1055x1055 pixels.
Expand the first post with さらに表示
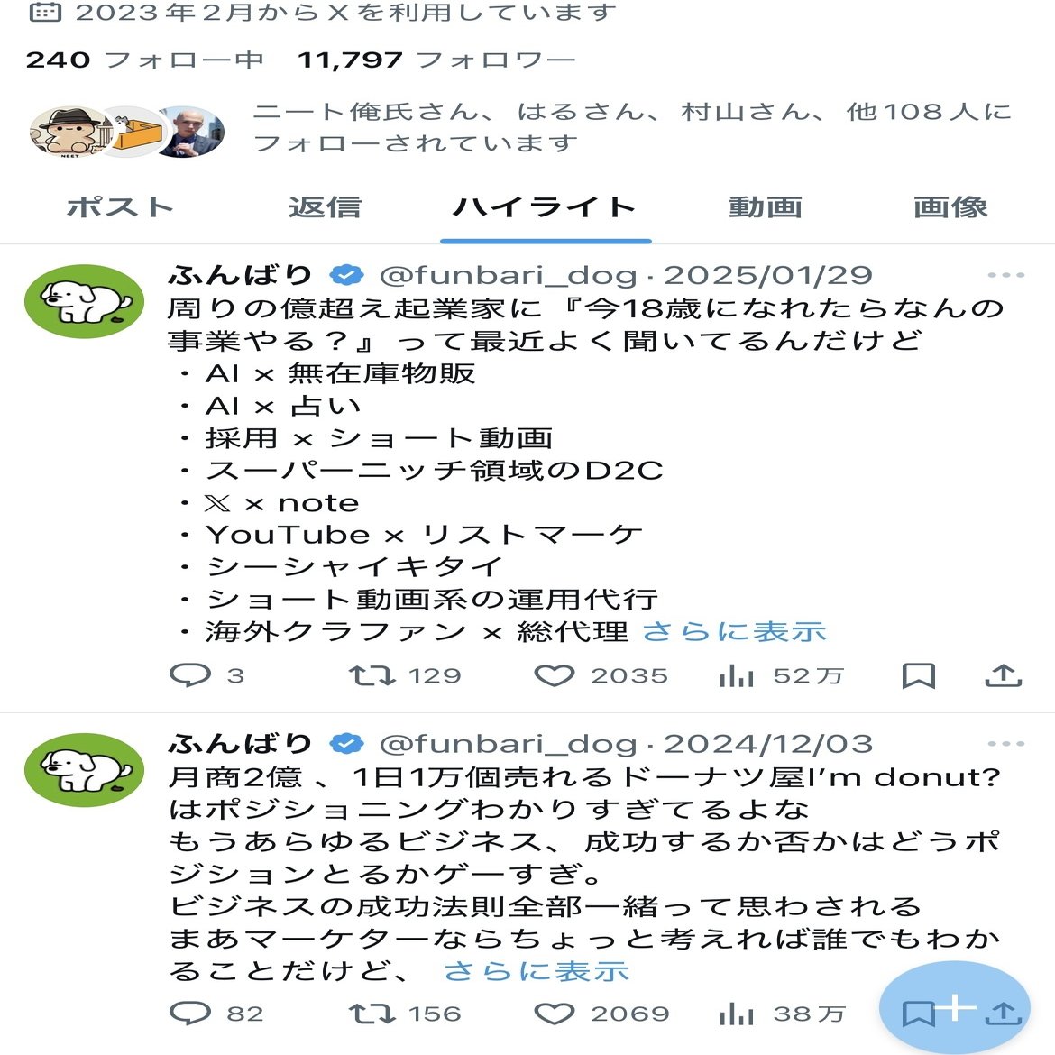coord(734,631)
